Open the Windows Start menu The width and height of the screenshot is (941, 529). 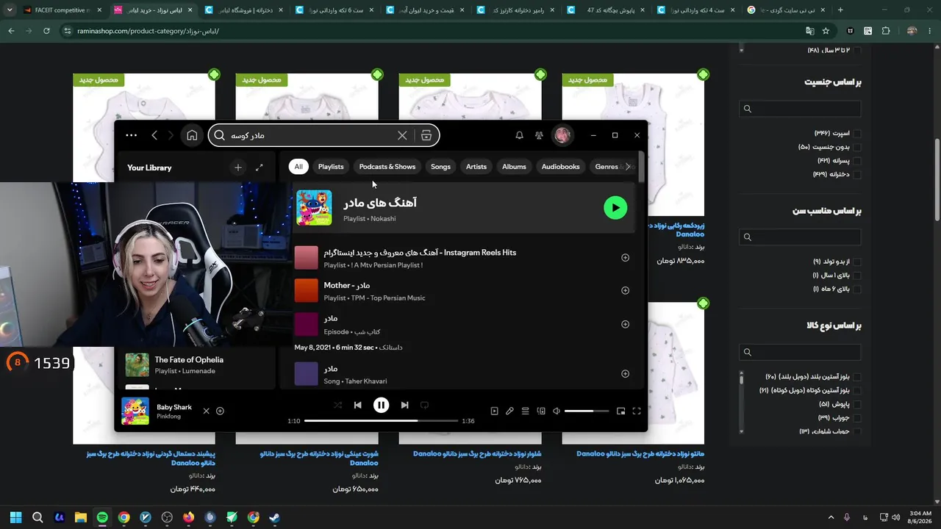click(15, 517)
